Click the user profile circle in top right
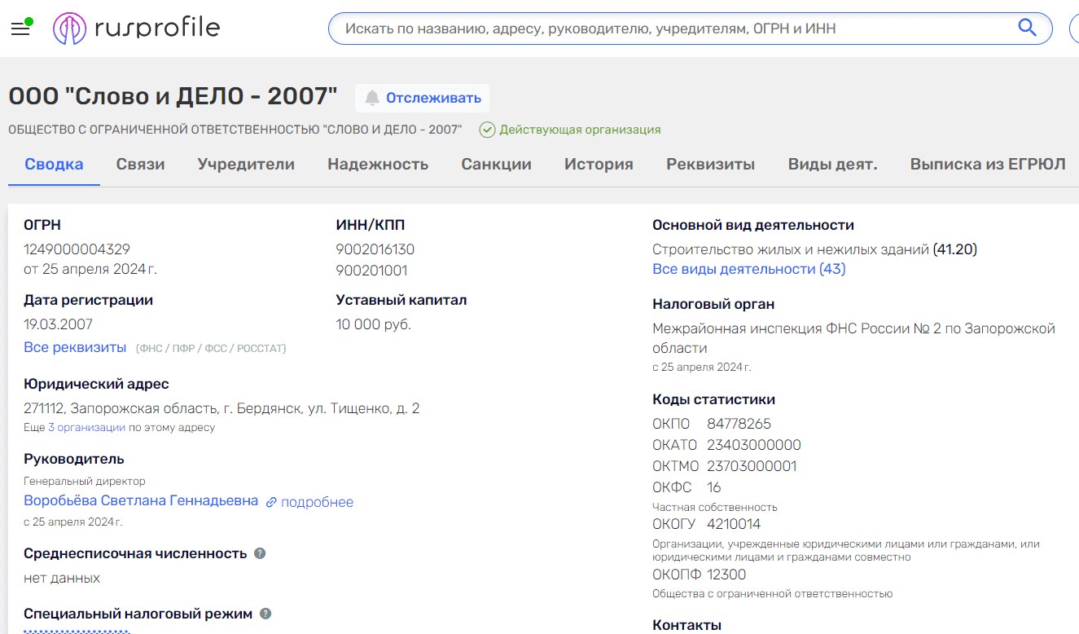The height and width of the screenshot is (634, 1079). click(1075, 27)
